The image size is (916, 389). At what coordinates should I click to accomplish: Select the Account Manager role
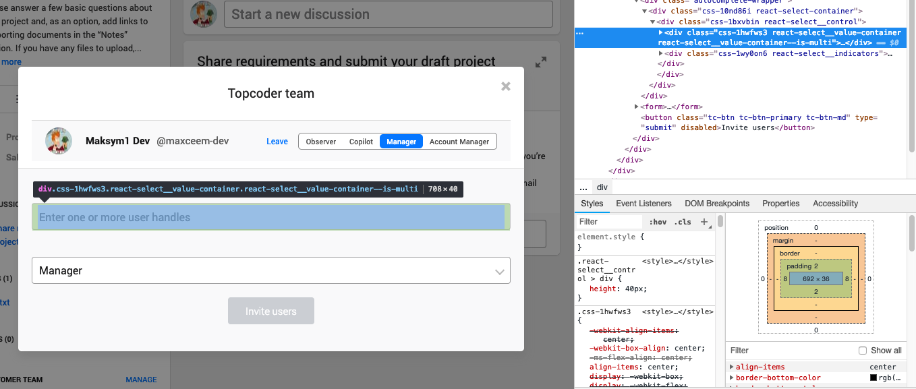tap(459, 142)
